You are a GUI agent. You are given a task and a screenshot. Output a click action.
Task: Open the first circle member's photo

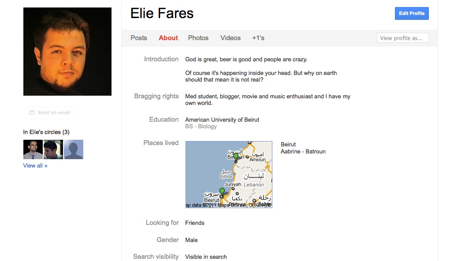tap(33, 149)
